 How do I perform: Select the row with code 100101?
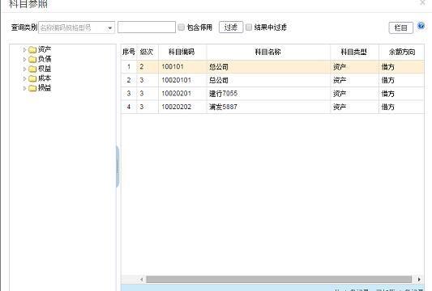[272, 67]
